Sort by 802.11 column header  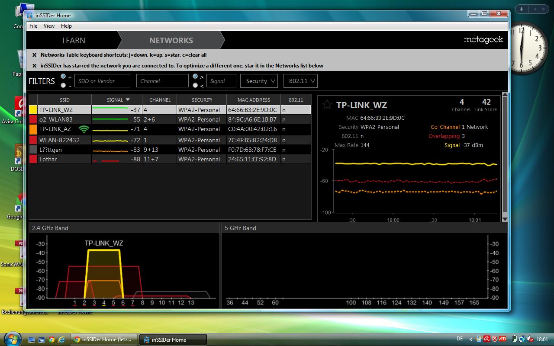tap(296, 99)
